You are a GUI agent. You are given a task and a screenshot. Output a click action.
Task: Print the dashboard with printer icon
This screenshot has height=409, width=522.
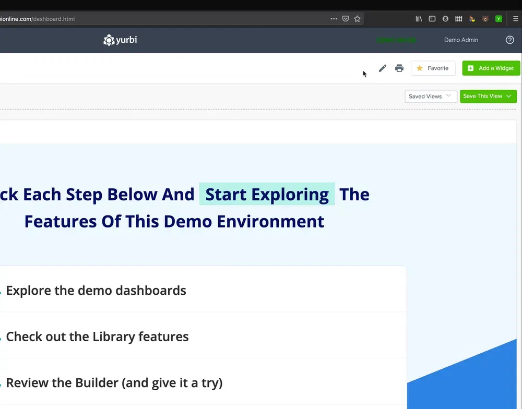pos(399,68)
